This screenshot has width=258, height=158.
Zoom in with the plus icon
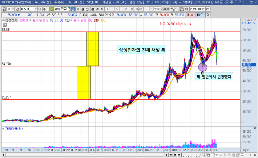pos(251,155)
